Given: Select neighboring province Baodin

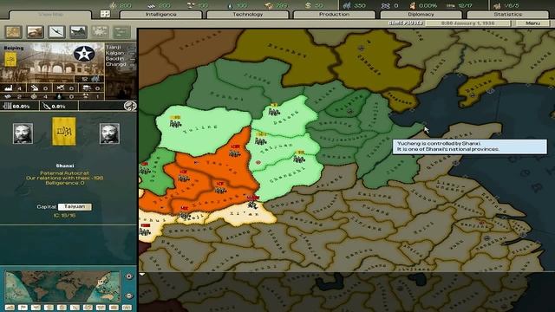Looking at the screenshot, I should (114, 58).
